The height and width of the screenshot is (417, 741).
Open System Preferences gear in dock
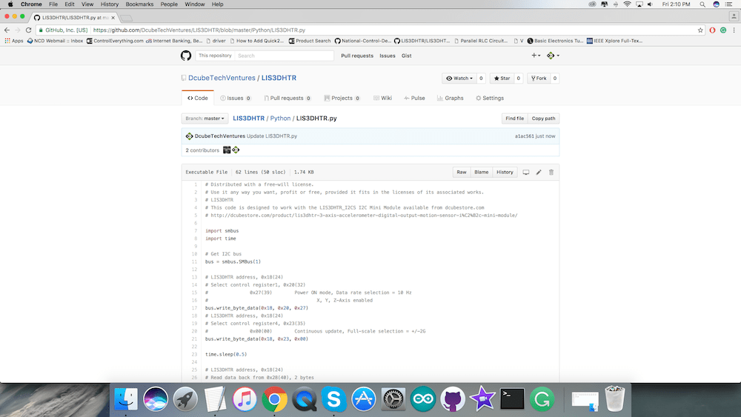[393, 399]
